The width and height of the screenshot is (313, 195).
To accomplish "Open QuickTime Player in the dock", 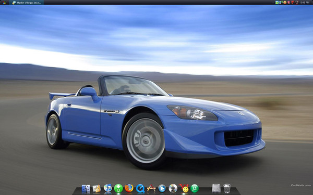I will click(140, 188).
